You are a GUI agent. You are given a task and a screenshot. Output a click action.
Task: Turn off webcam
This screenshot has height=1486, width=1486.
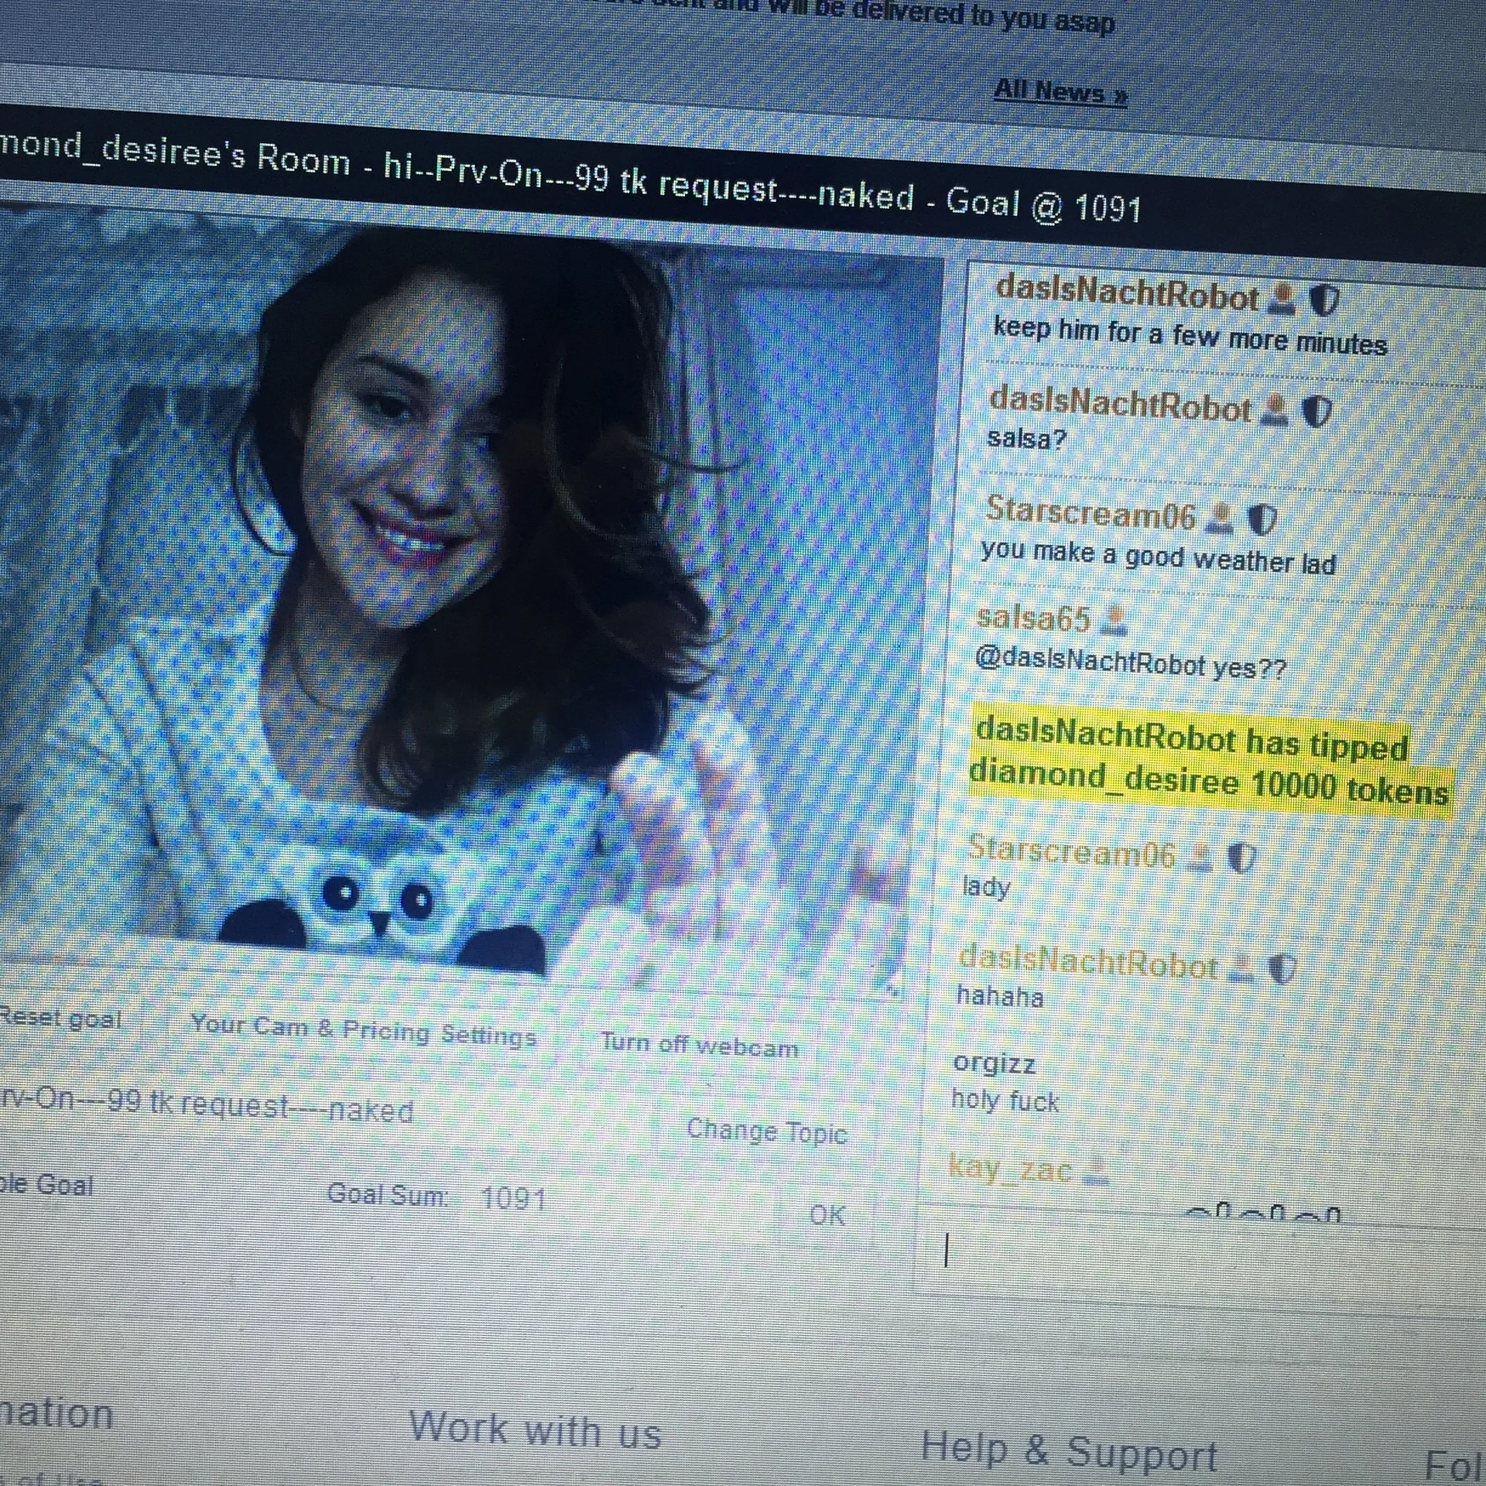pyautogui.click(x=699, y=1046)
